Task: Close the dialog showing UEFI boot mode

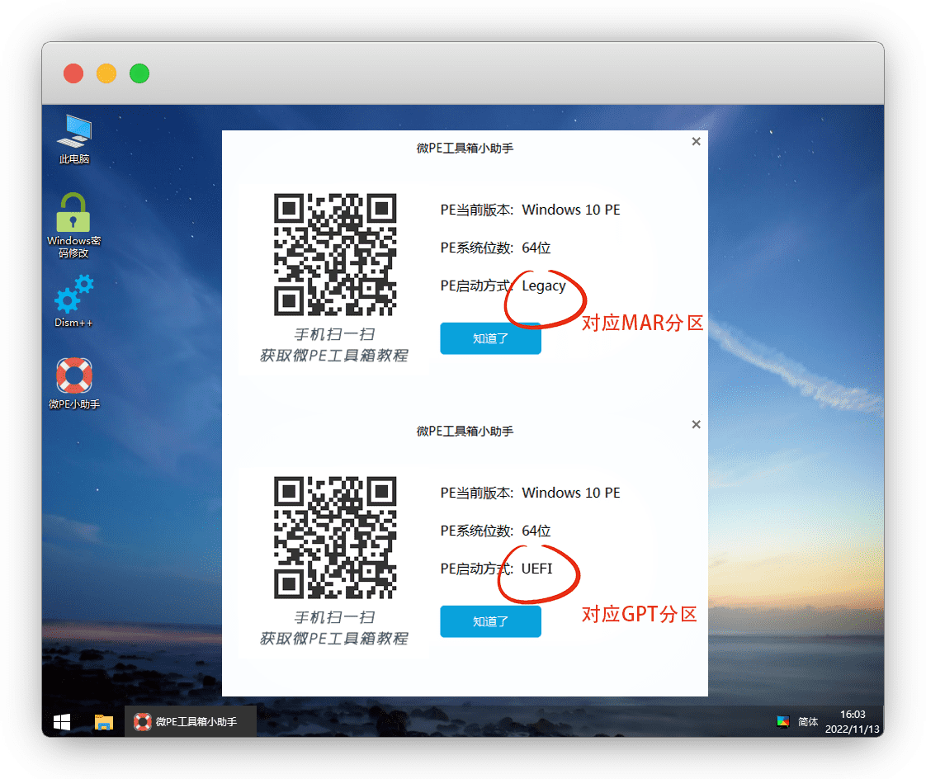Action: pos(696,425)
